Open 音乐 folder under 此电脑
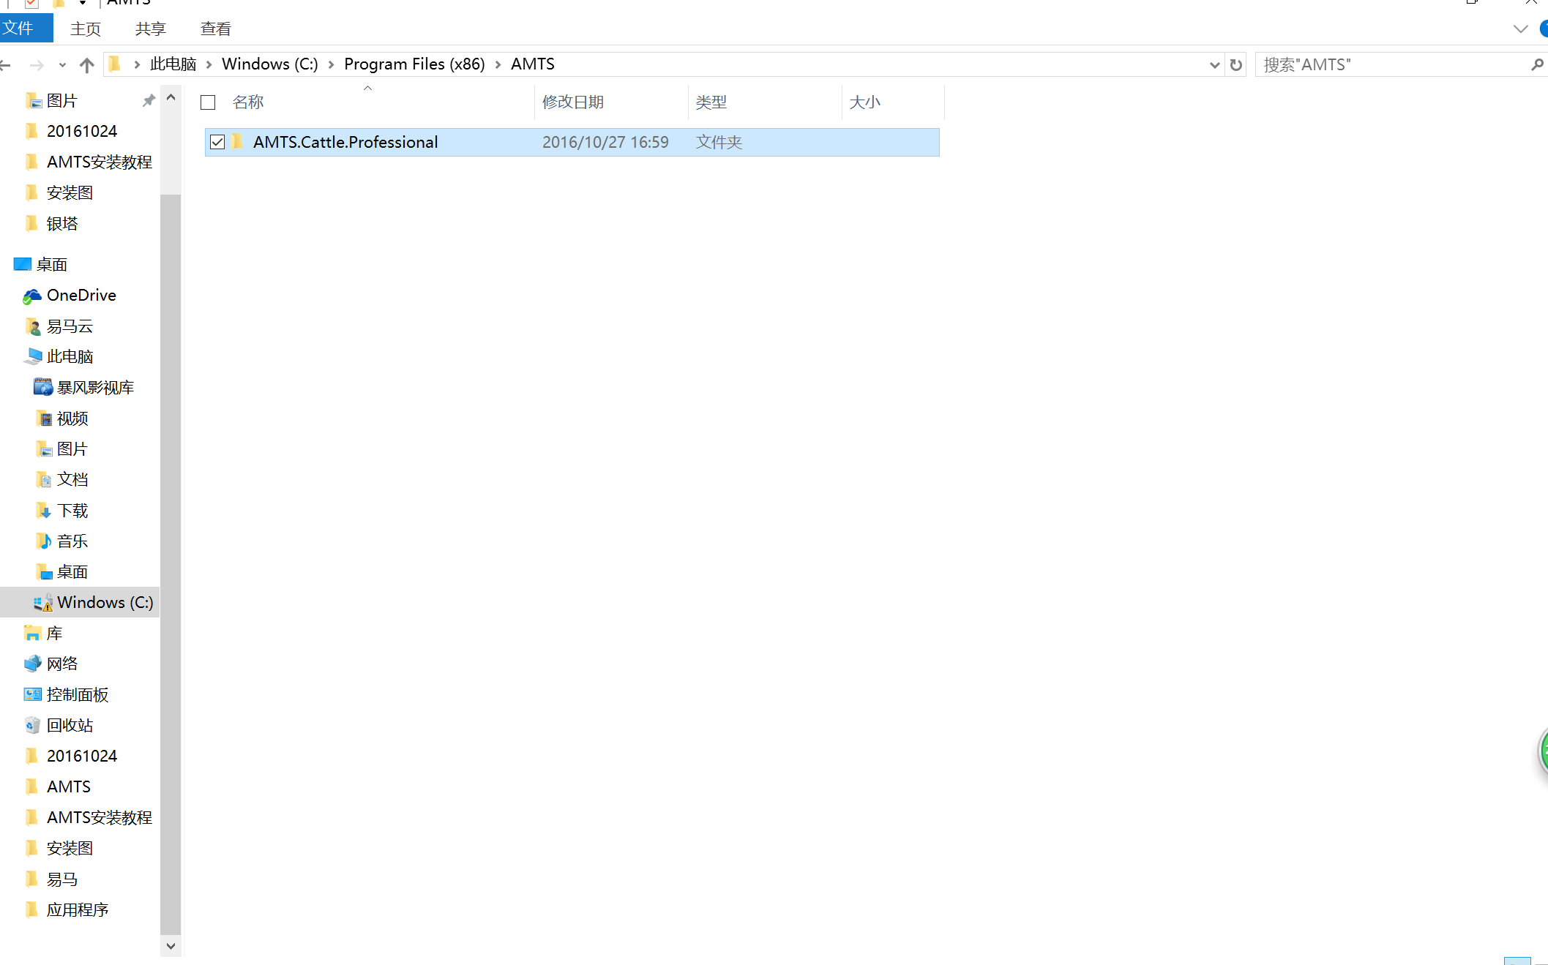The height and width of the screenshot is (965, 1548). [72, 541]
